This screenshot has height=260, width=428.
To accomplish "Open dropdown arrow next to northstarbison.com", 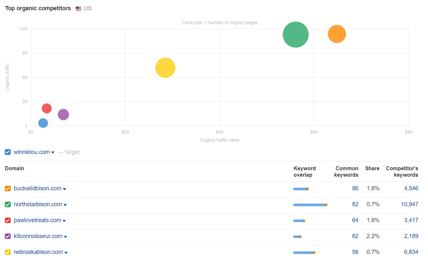I will (x=65, y=205).
